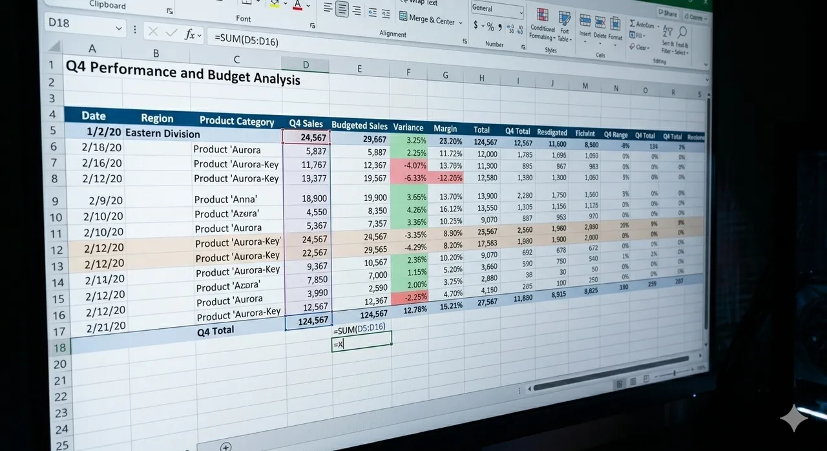Viewport: 827px width, 451px height.
Task: Click the Name Box showing D18
Action: 79,24
